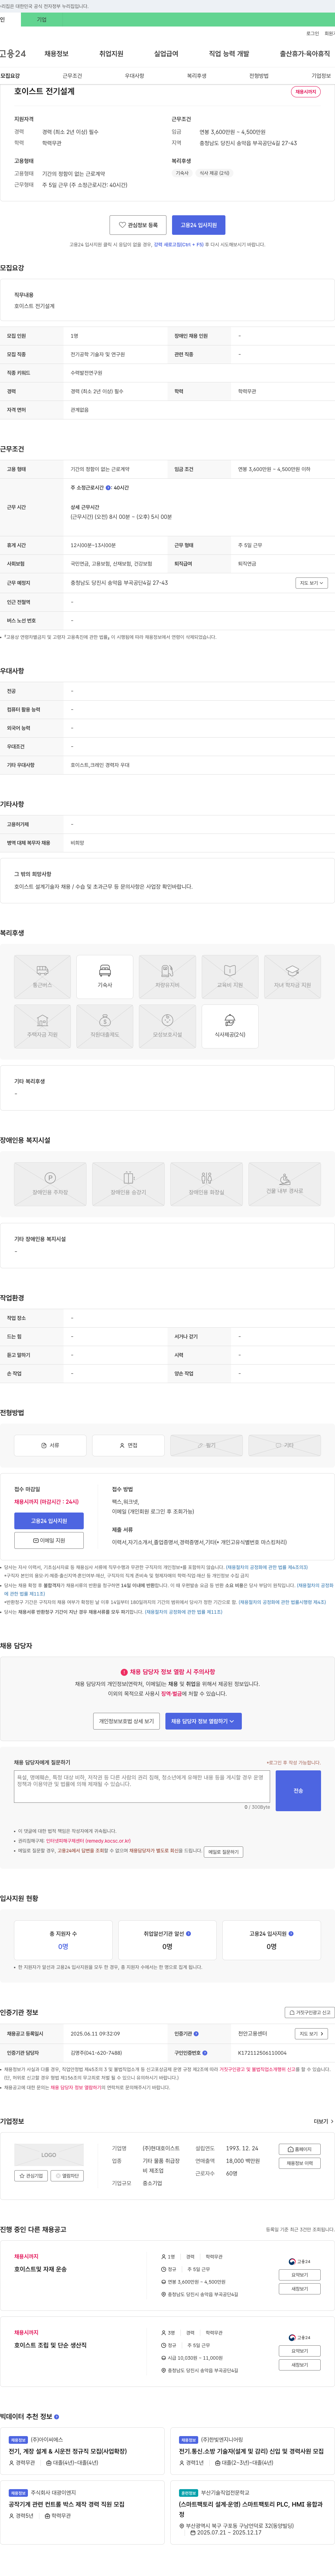Open the 실업급여 menu

pyautogui.click(x=166, y=54)
